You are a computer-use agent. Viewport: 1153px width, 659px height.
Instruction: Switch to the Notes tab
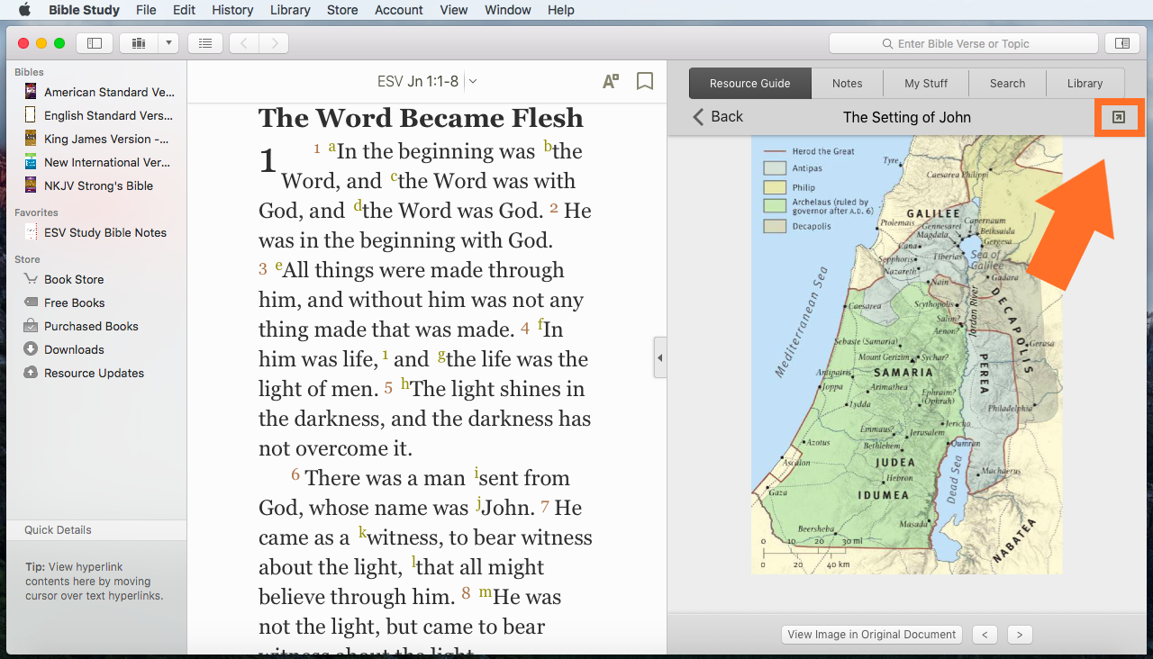847,84
